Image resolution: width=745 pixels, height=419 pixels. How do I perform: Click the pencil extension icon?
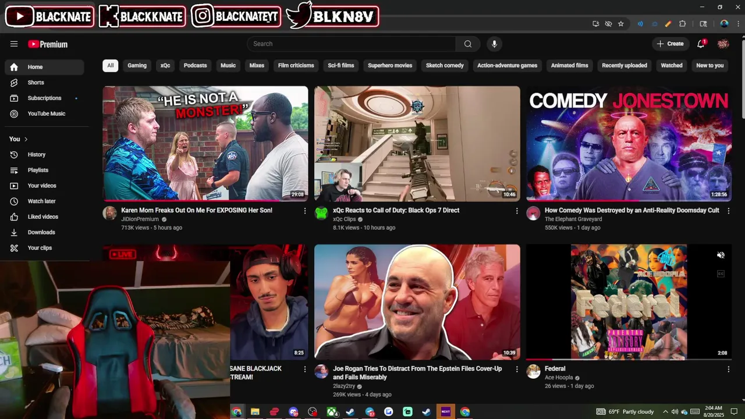pos(668,24)
